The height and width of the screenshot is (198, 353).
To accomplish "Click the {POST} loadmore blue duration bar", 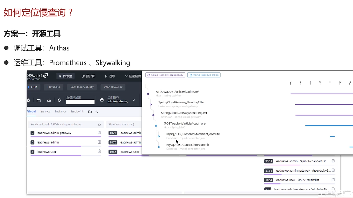I will coord(329,126).
